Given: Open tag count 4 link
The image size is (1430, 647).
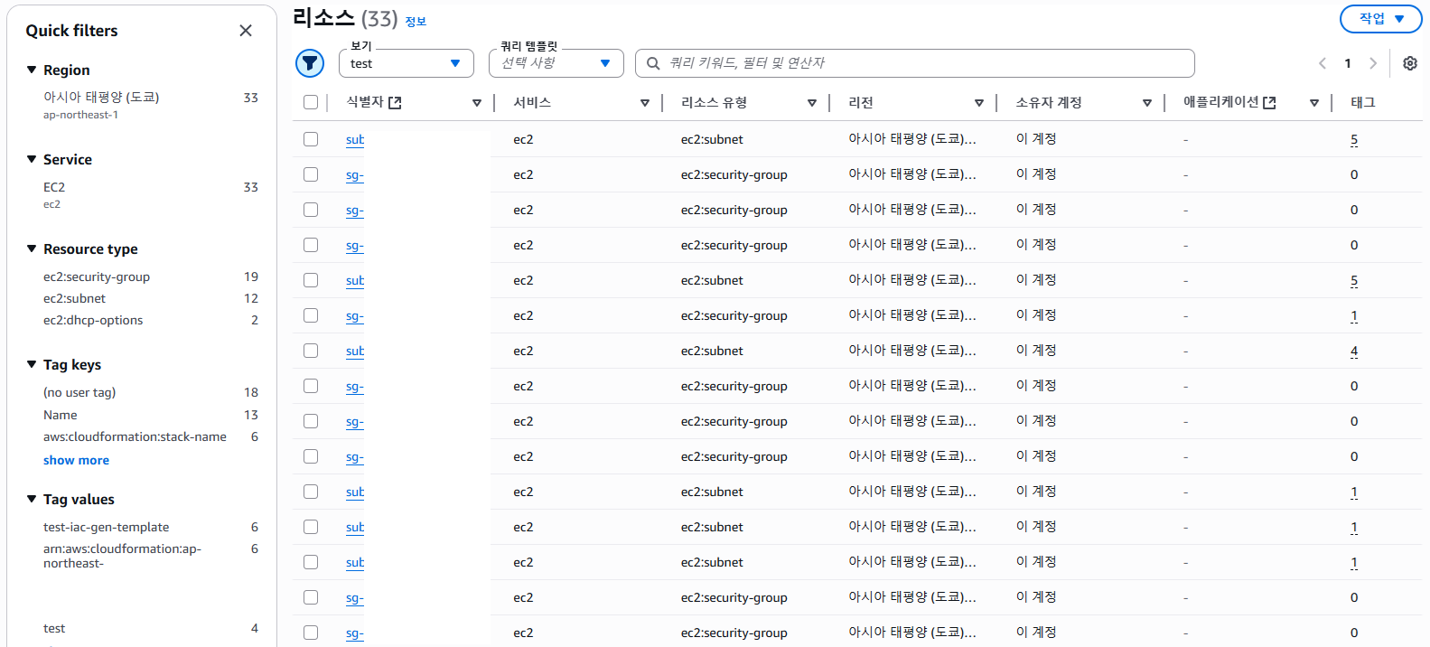Looking at the screenshot, I should point(1354,351).
